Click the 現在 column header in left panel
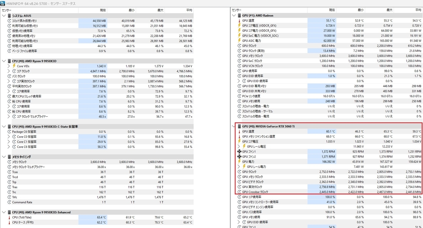 click(92, 11)
